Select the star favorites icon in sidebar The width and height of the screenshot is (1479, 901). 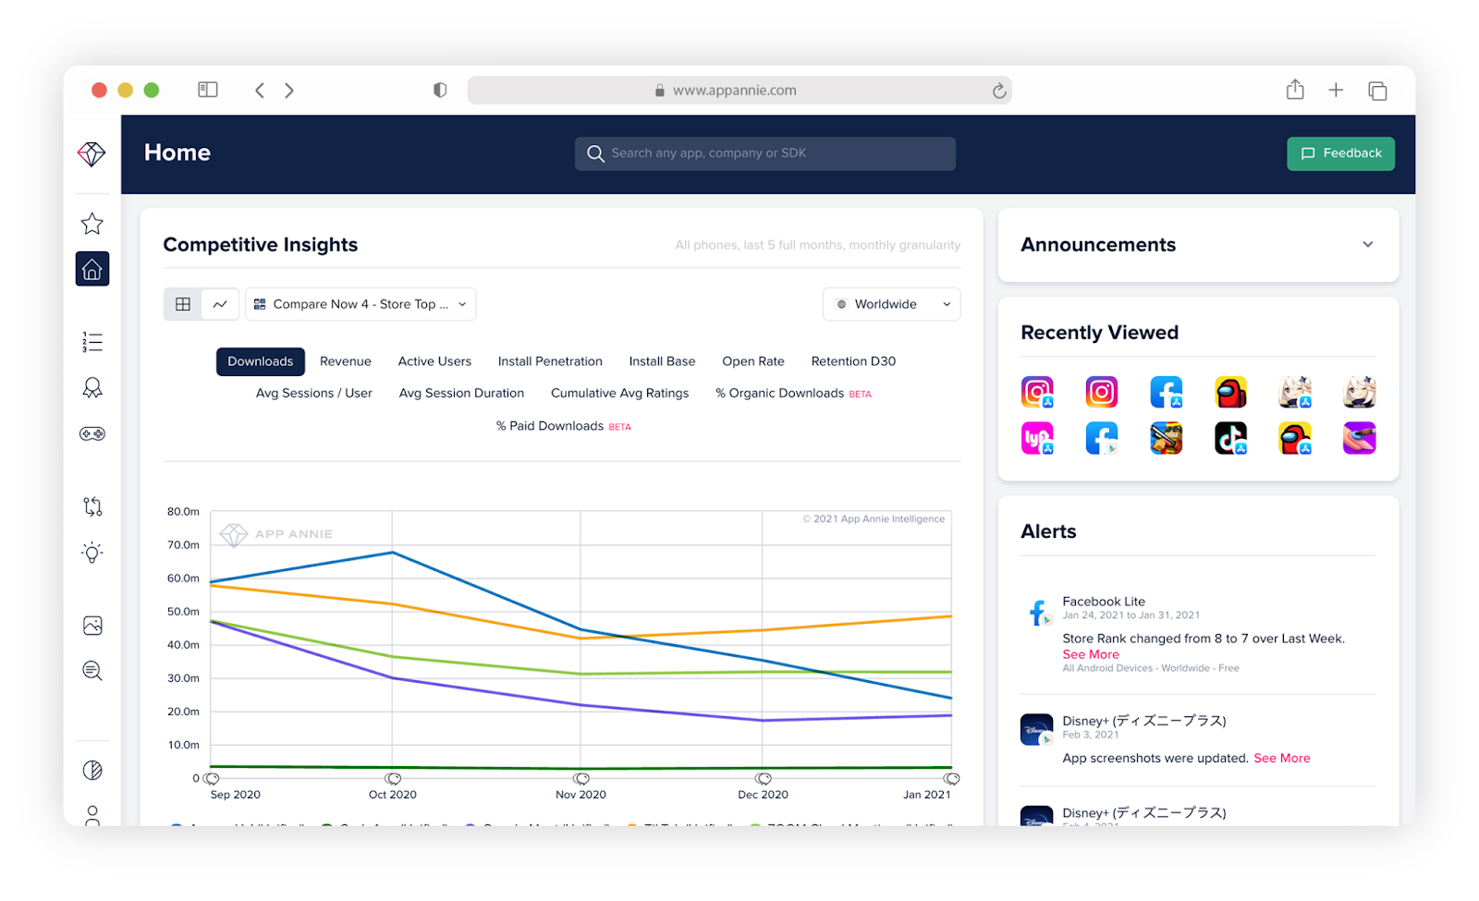pyautogui.click(x=92, y=223)
